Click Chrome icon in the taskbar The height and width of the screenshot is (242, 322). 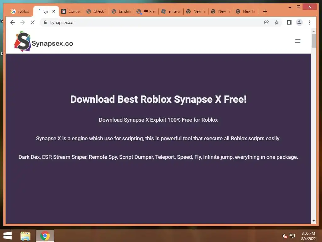[x=45, y=236]
